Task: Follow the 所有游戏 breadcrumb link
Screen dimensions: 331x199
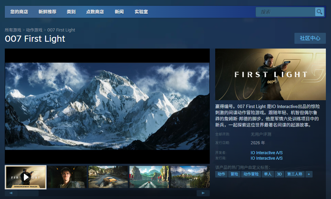Action: tap(13, 30)
